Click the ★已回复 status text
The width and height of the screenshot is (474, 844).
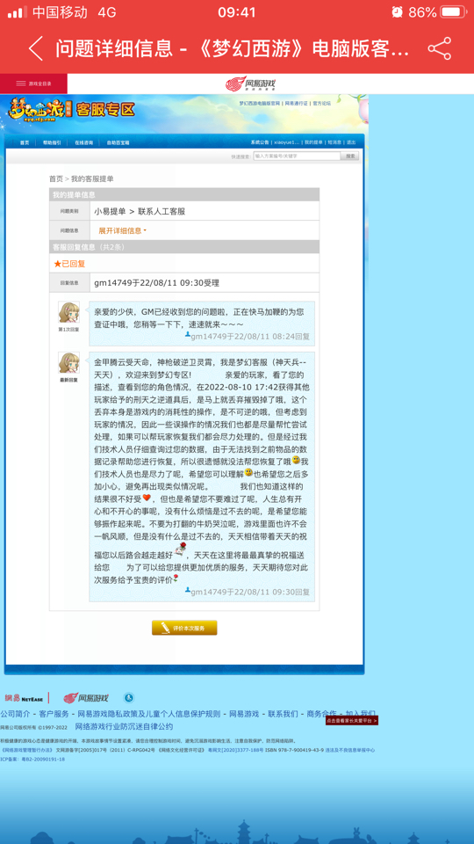tap(69, 264)
